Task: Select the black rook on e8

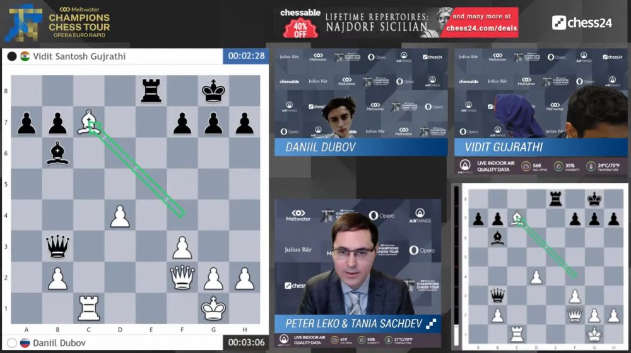Action: [151, 91]
